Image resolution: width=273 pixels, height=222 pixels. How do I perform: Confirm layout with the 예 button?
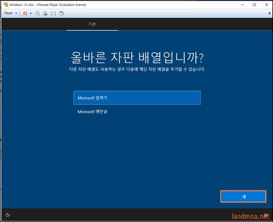244,196
